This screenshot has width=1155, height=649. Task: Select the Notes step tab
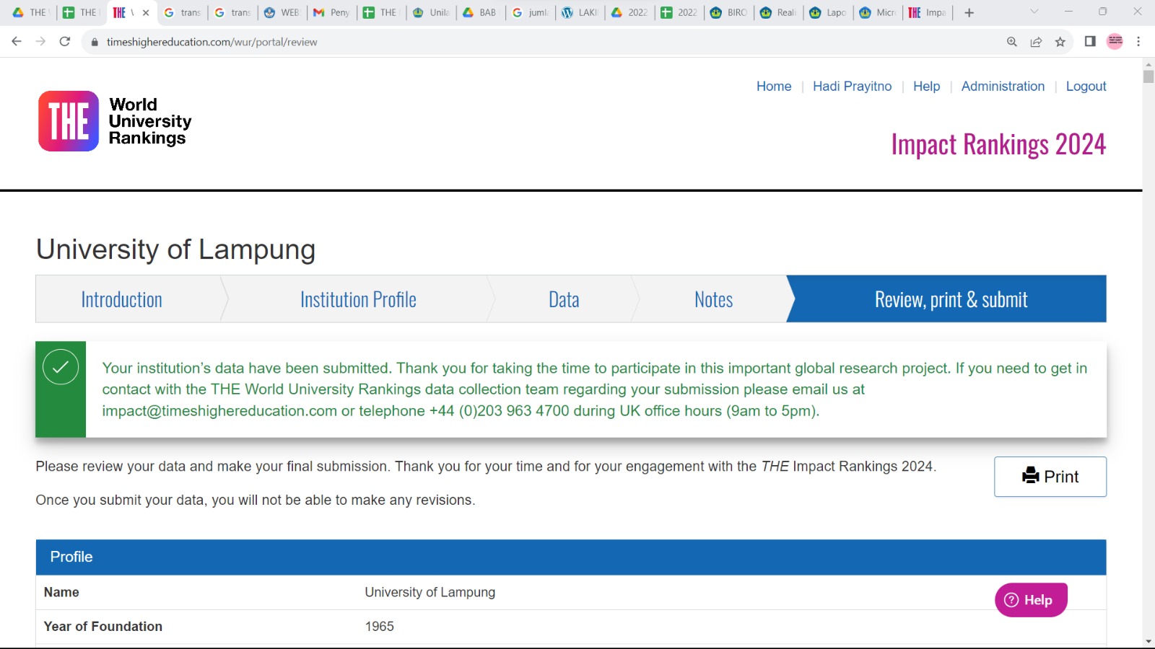point(713,299)
